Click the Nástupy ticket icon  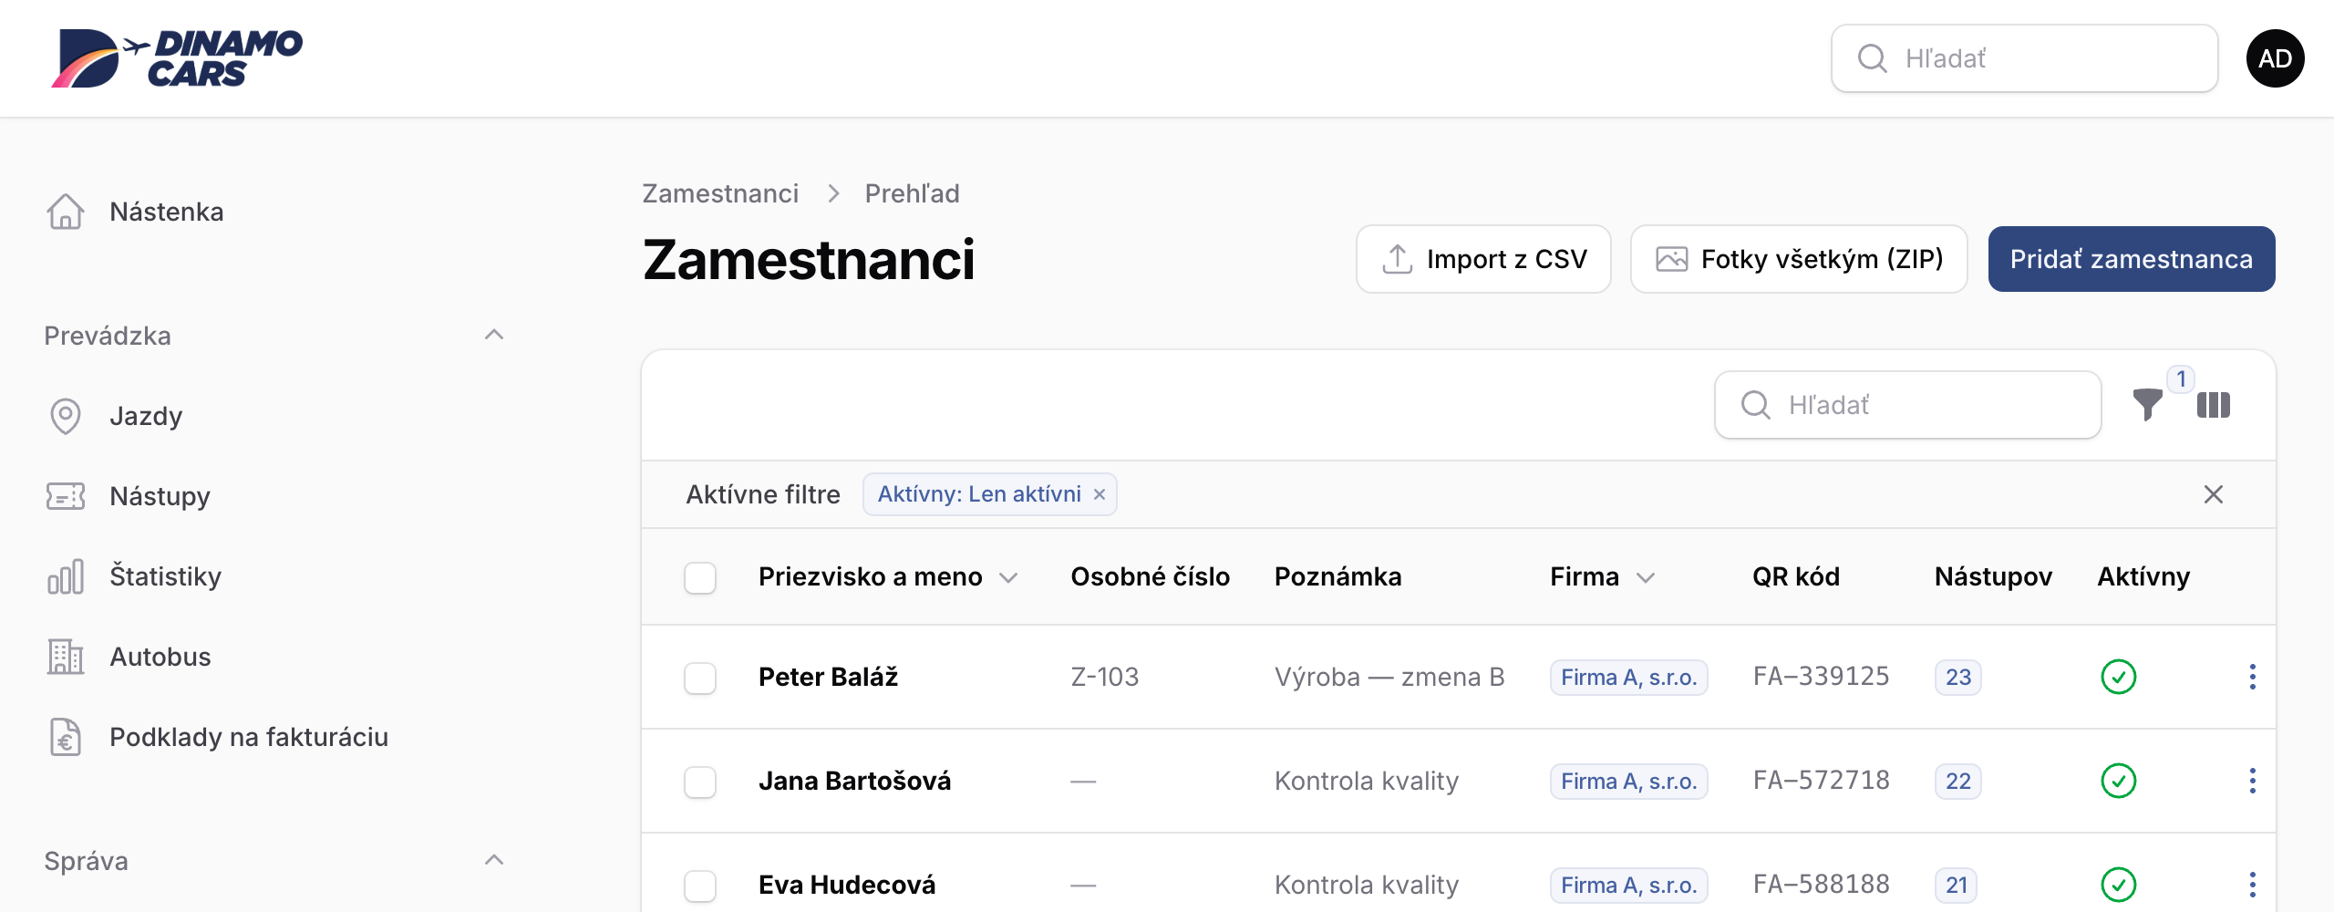[x=66, y=496]
